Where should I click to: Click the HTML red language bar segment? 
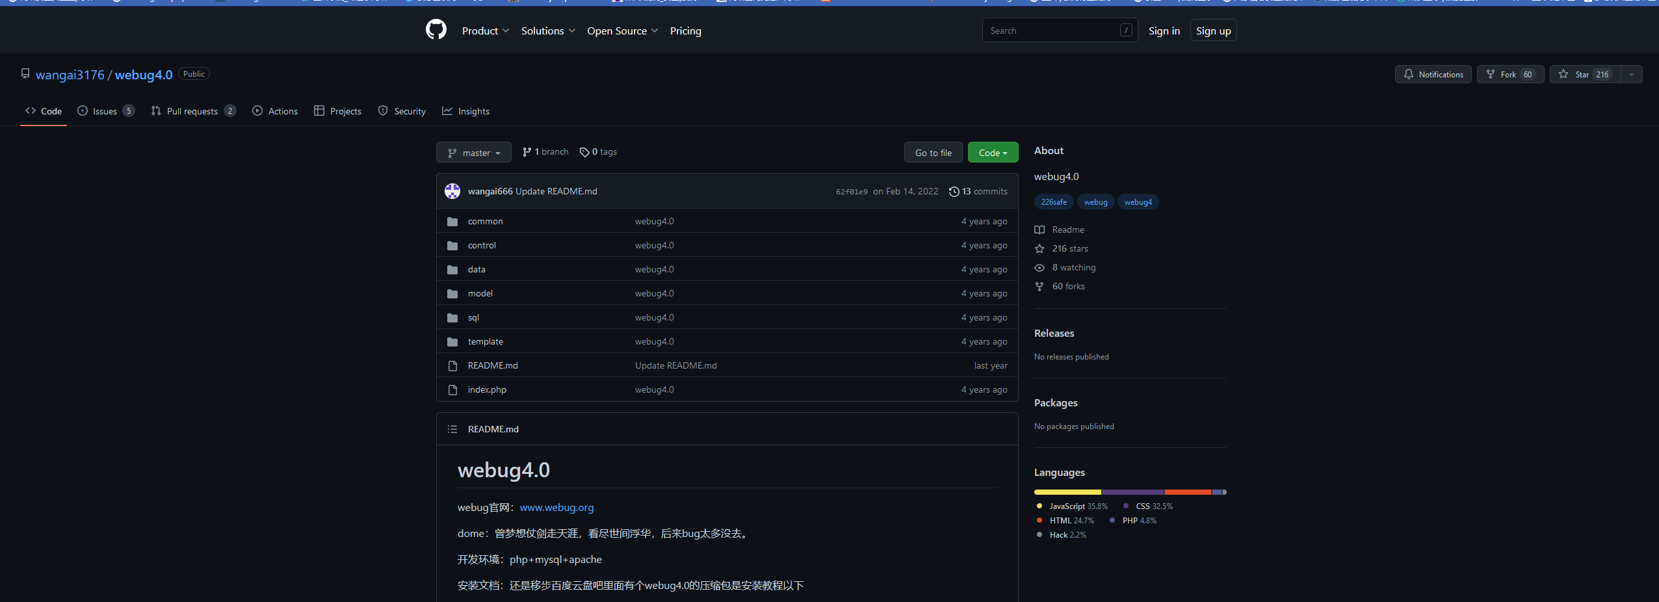(x=1188, y=492)
